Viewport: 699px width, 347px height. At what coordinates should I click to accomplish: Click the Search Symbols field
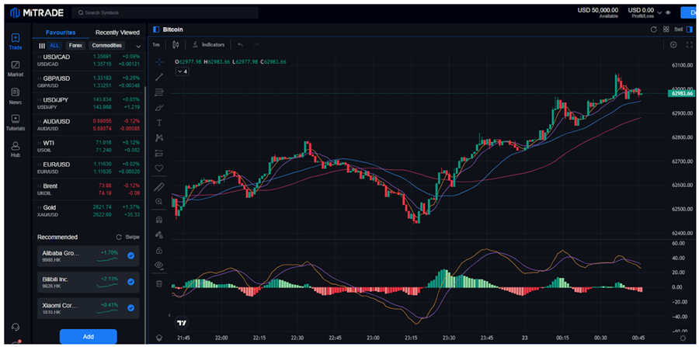tap(165, 13)
